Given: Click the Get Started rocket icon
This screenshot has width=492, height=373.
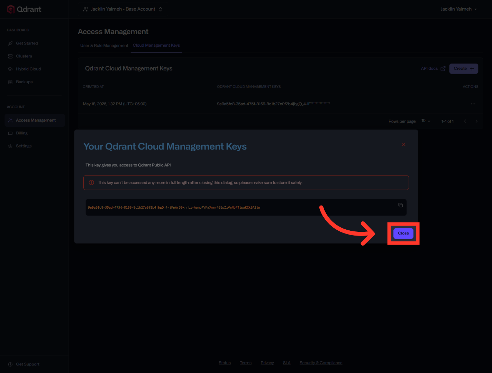Looking at the screenshot, I should coord(10,44).
